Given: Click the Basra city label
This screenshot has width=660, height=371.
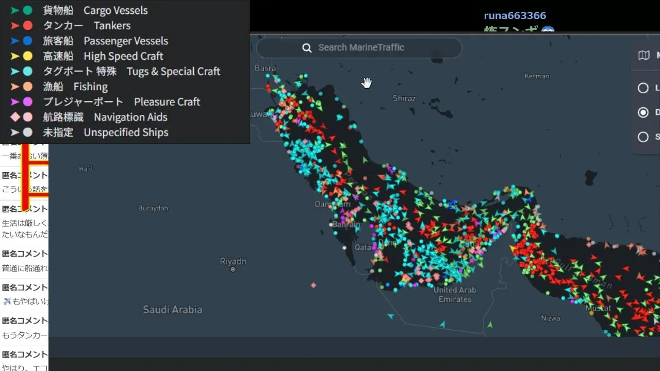Looking at the screenshot, I should click(x=265, y=68).
